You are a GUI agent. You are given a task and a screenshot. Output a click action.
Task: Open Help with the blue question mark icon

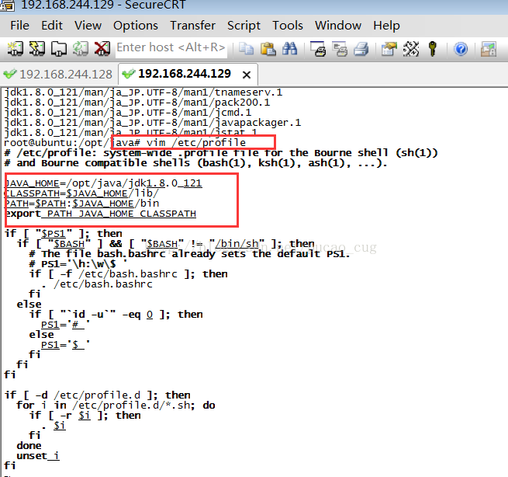[461, 49]
